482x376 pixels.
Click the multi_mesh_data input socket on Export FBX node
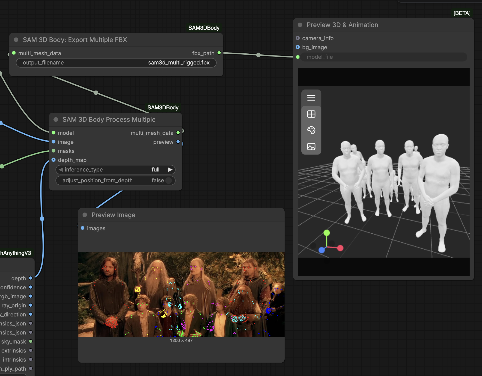click(14, 53)
